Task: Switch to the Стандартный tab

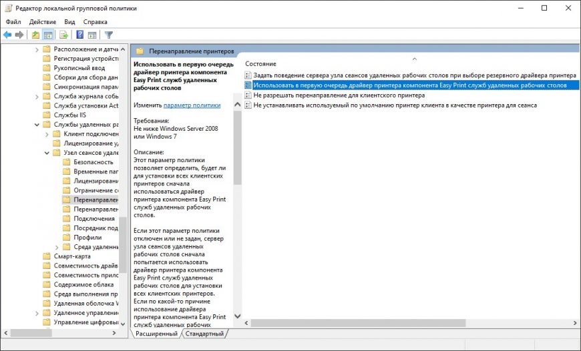Action: (204, 334)
